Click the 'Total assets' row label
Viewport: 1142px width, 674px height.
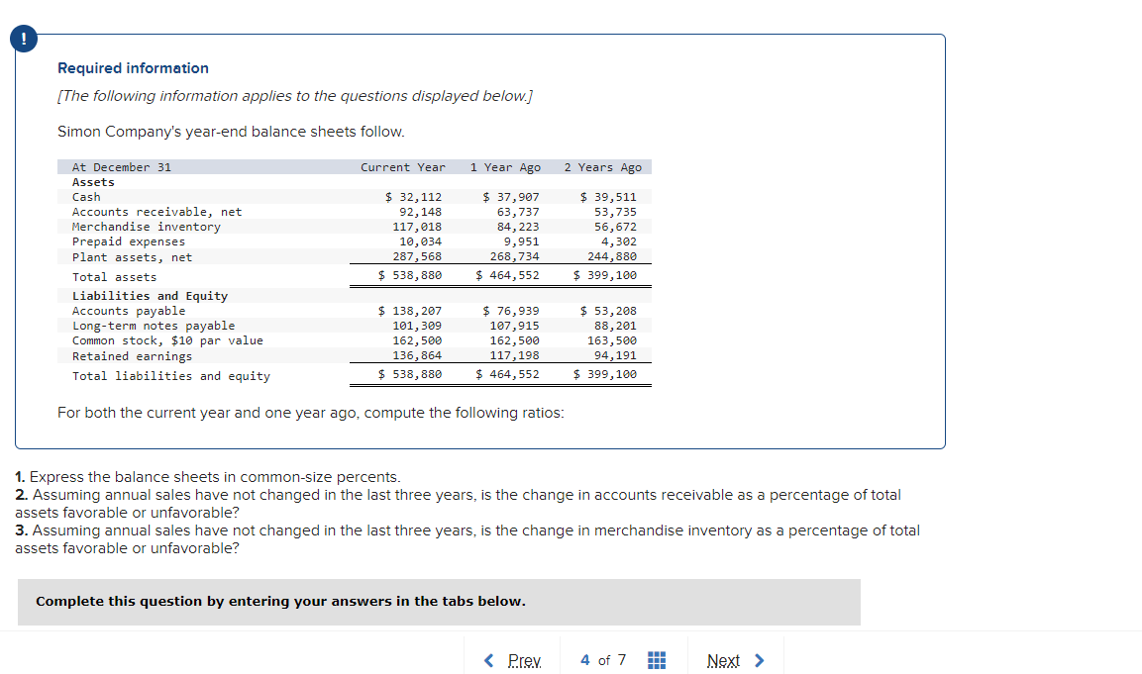[x=114, y=277]
